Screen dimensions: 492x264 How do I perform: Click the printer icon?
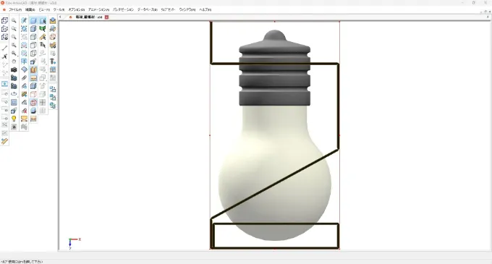[x=53, y=29]
